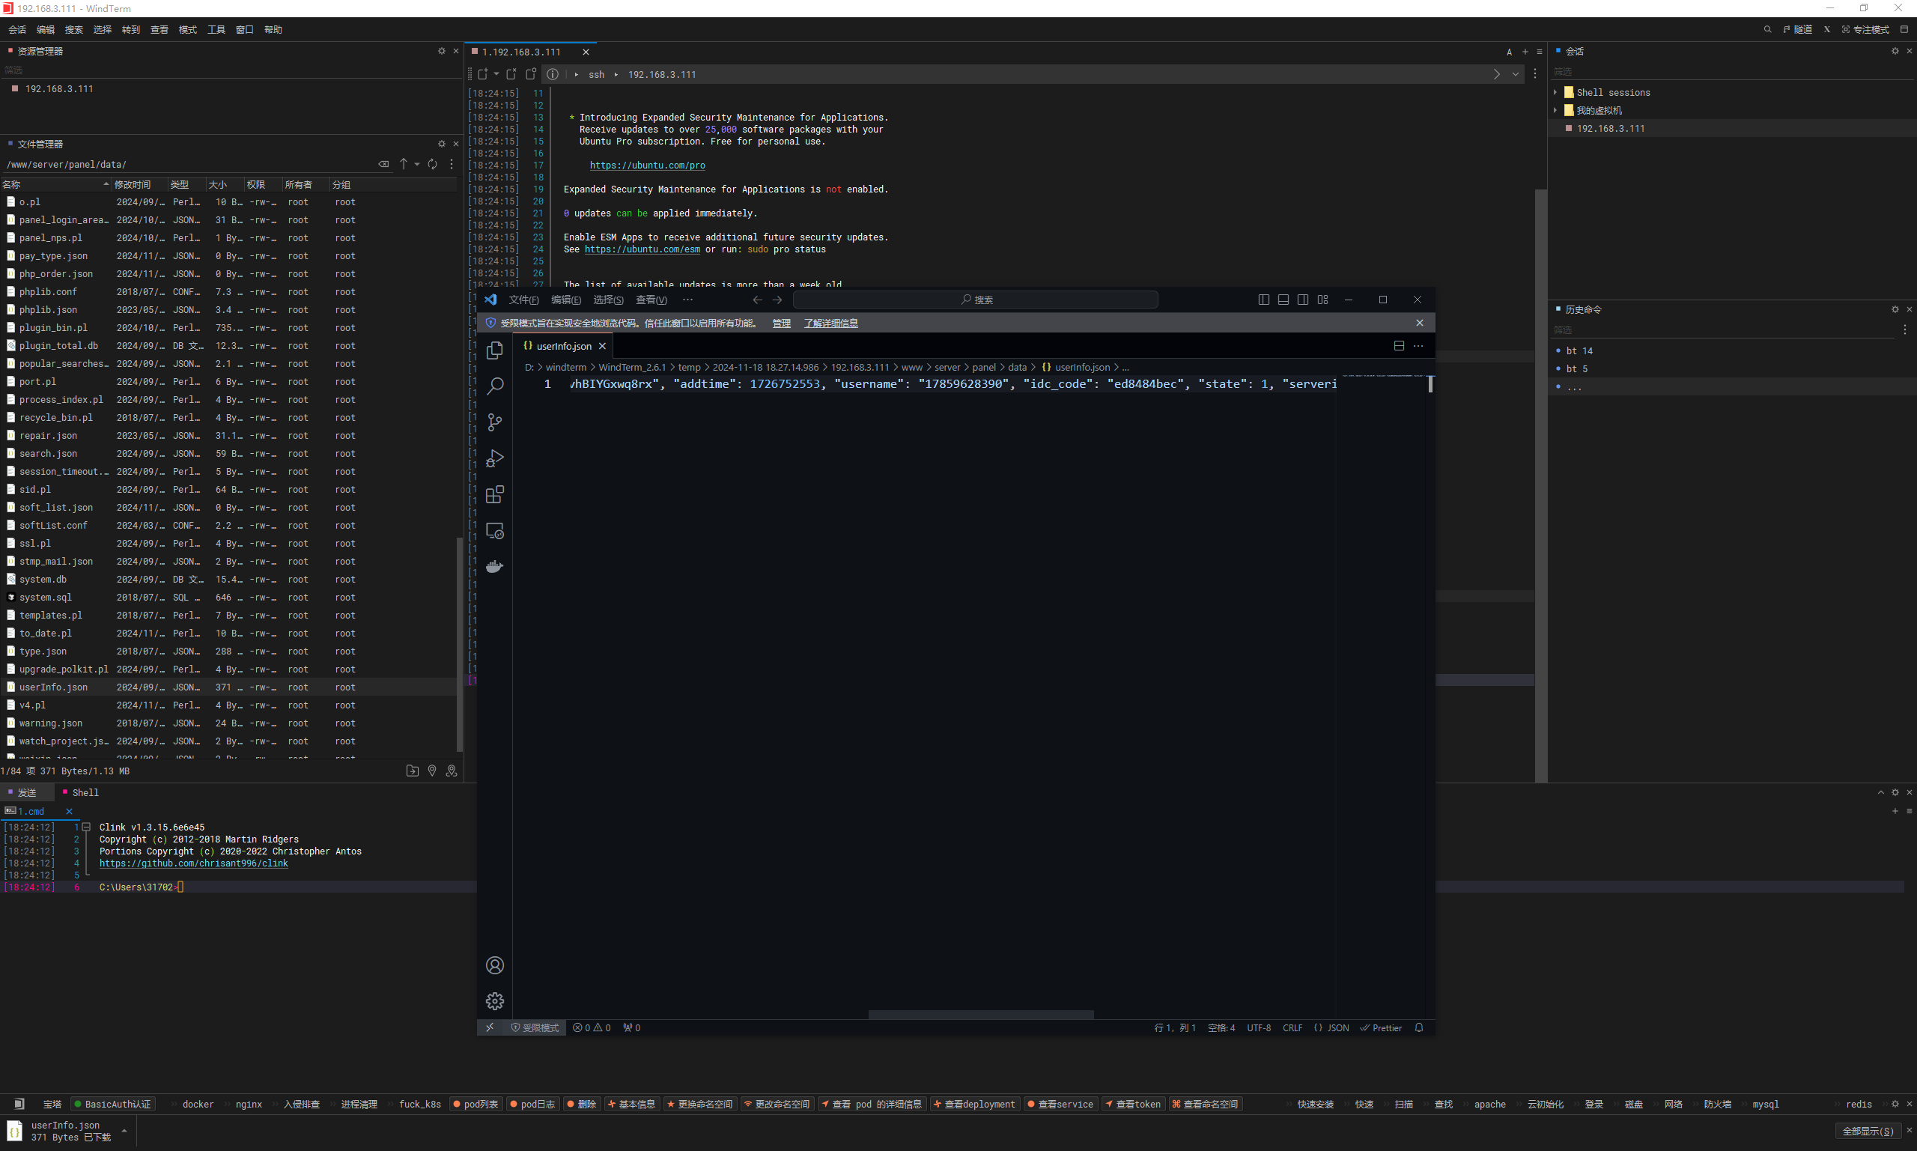The width and height of the screenshot is (1917, 1151).
Task: Open Run and Debug view in VS Code
Action: coord(495,458)
